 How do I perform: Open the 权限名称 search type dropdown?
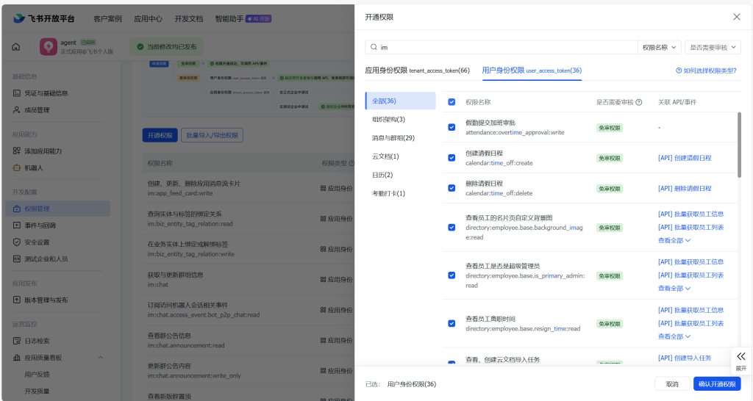pyautogui.click(x=659, y=47)
